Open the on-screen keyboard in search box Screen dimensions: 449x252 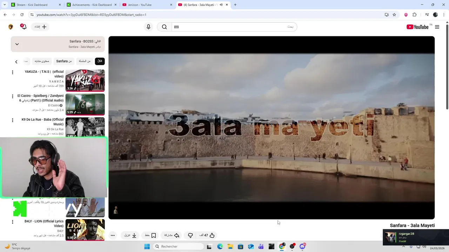pyautogui.click(x=176, y=27)
